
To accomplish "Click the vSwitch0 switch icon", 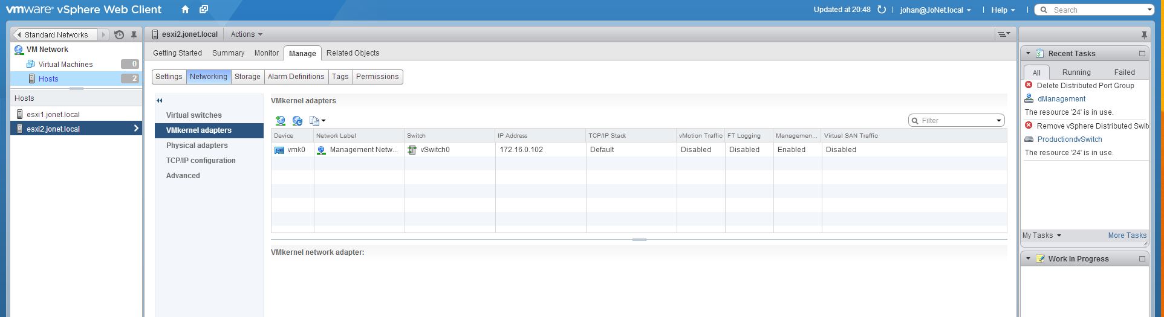I will 412,150.
